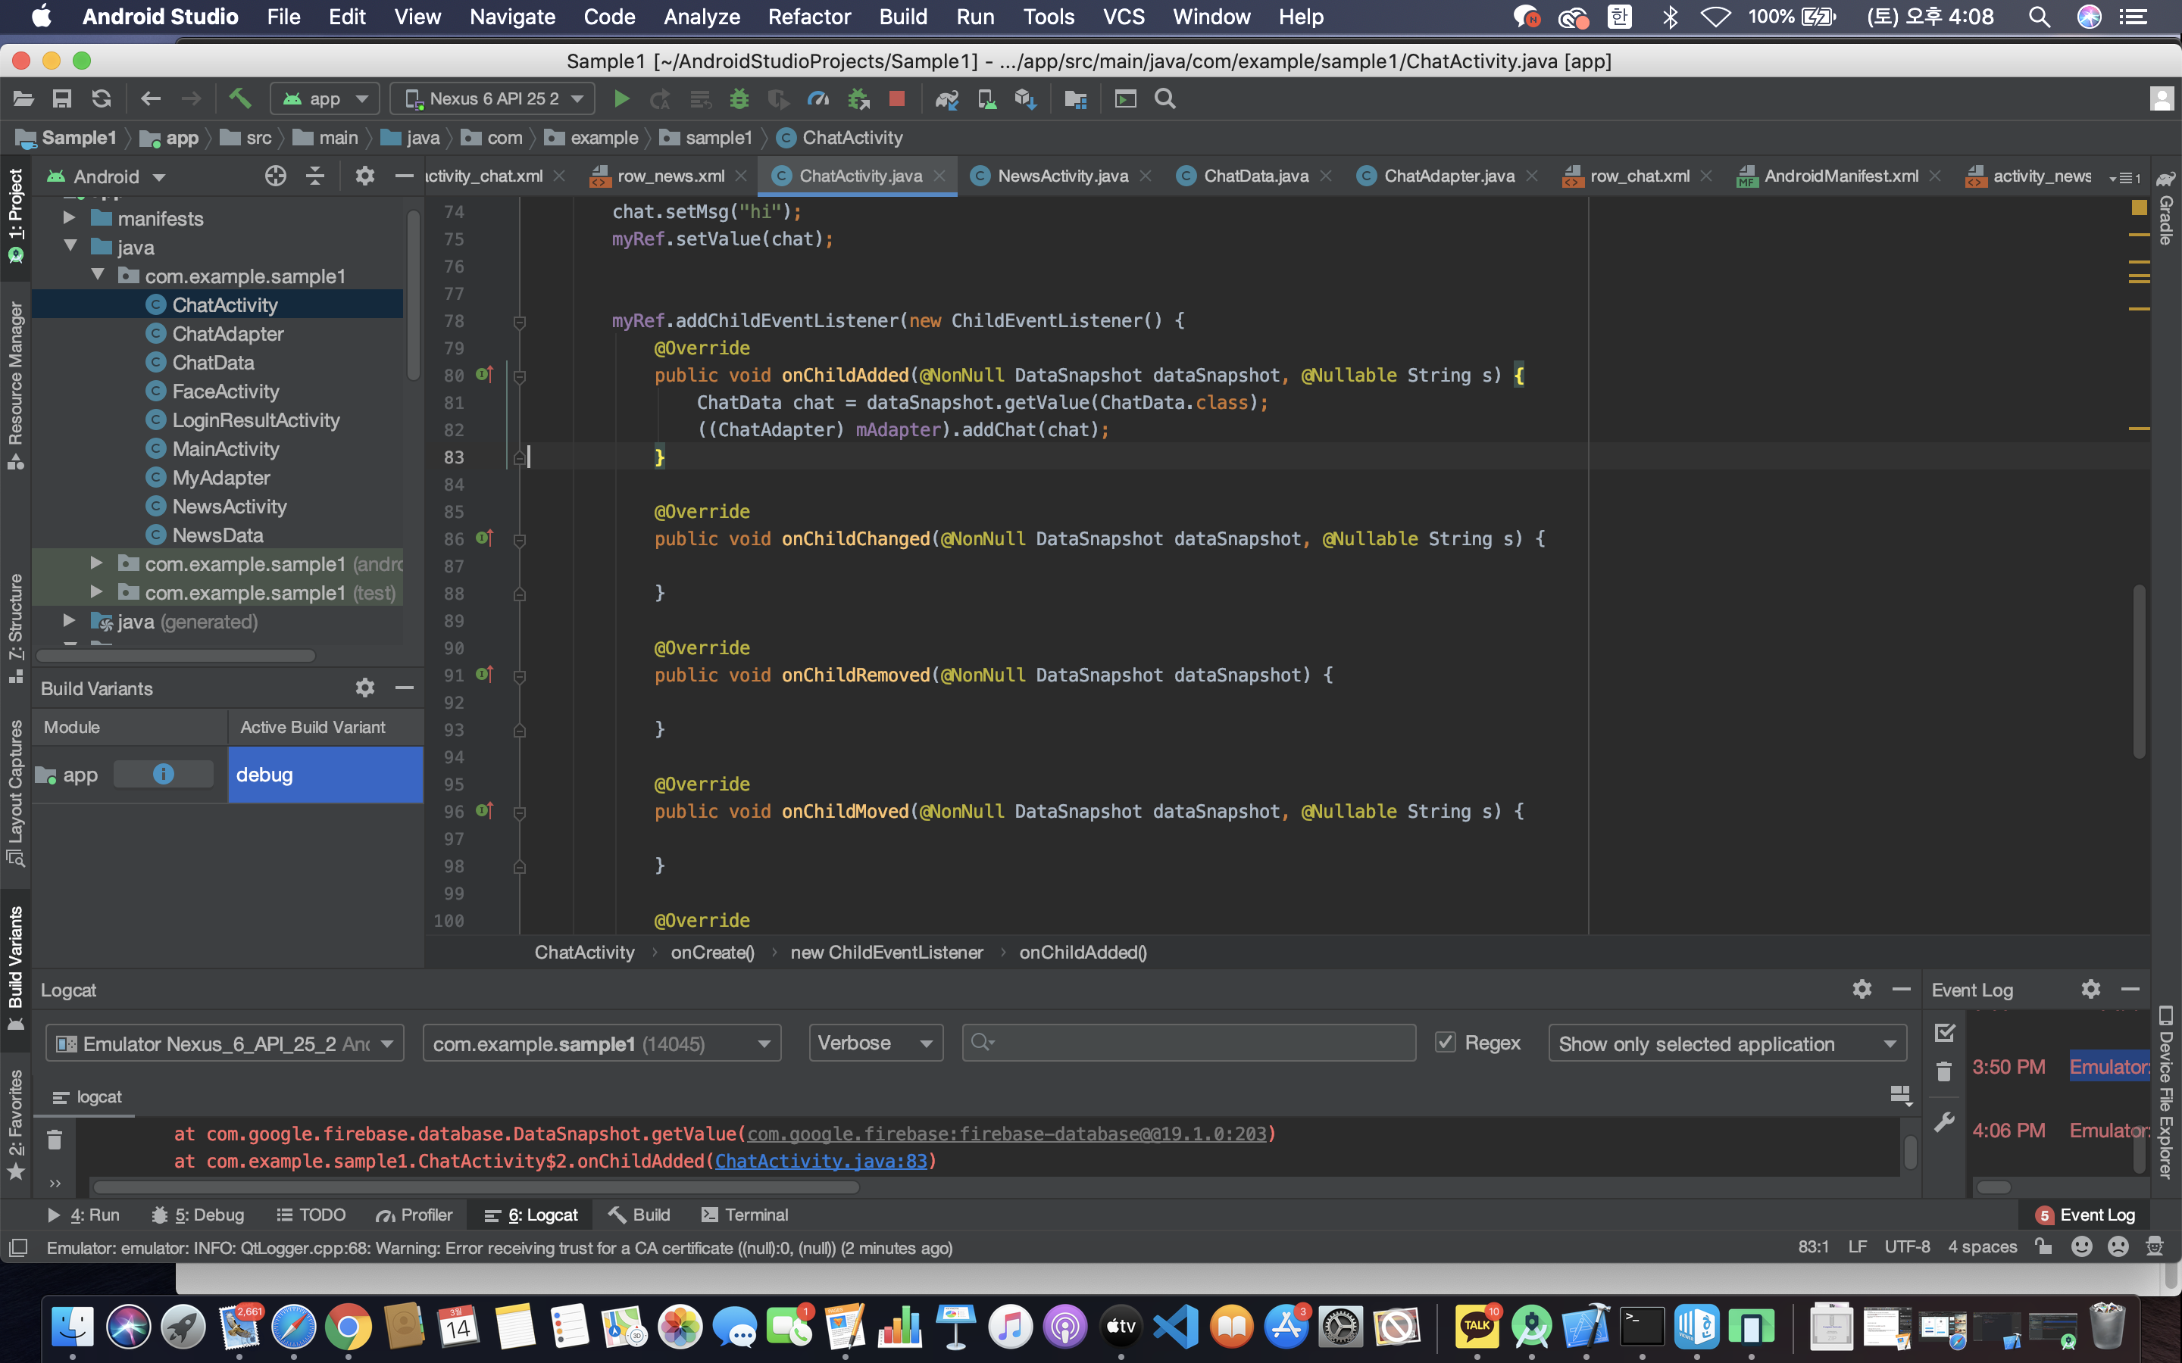Open Show only selected application dropdown
This screenshot has width=2182, height=1363.
pos(1727,1044)
